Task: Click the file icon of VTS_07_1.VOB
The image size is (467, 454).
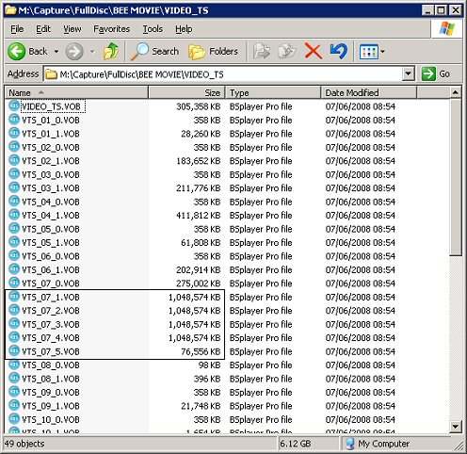Action: coord(14,297)
